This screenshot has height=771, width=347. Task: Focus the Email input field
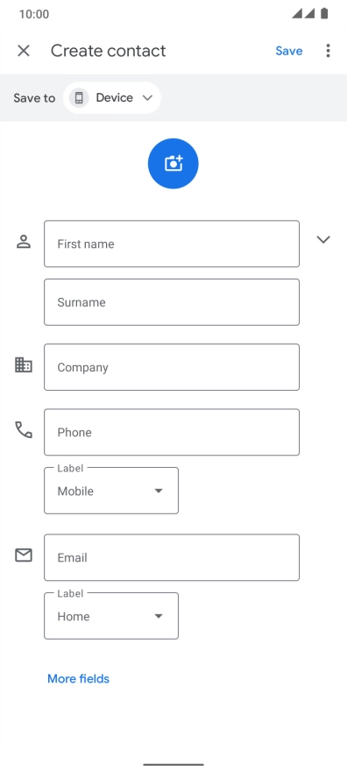(172, 557)
